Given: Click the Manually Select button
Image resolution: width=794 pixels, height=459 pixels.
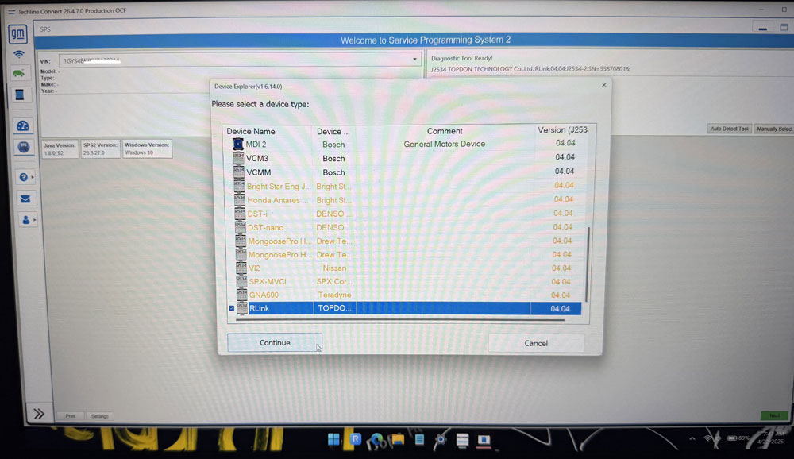Looking at the screenshot, I should pyautogui.click(x=773, y=129).
